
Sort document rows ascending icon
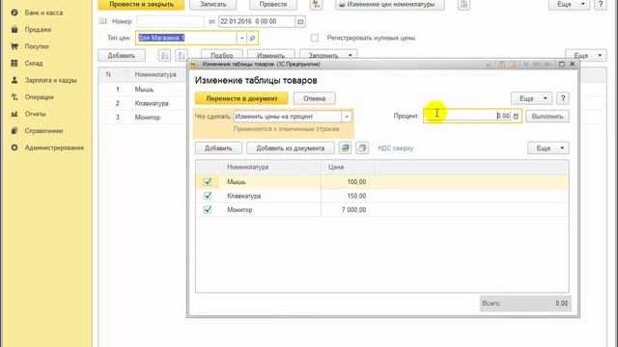pos(165,56)
